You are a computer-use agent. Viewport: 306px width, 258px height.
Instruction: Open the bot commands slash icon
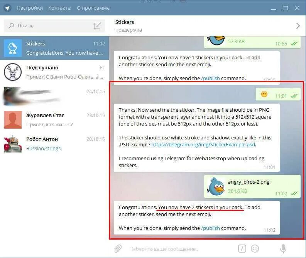(242, 249)
